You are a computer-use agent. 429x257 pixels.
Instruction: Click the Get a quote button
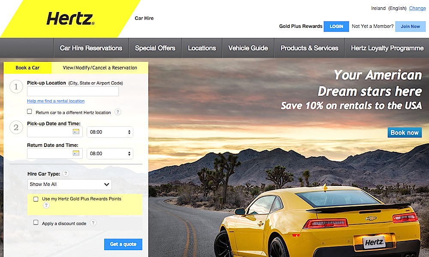123,244
